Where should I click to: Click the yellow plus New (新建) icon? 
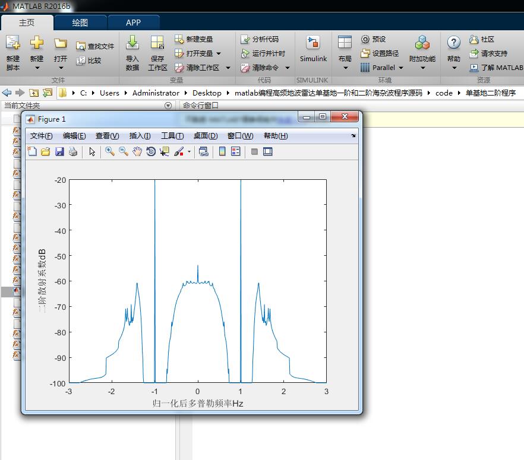(x=36, y=43)
